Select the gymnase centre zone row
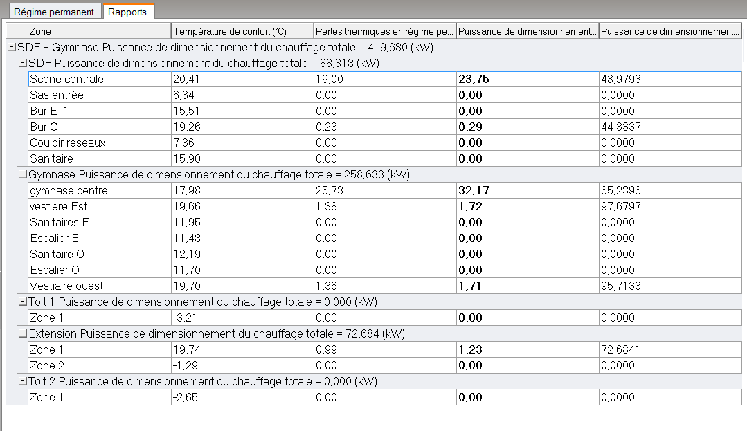The width and height of the screenshot is (747, 431). pyautogui.click(x=69, y=190)
